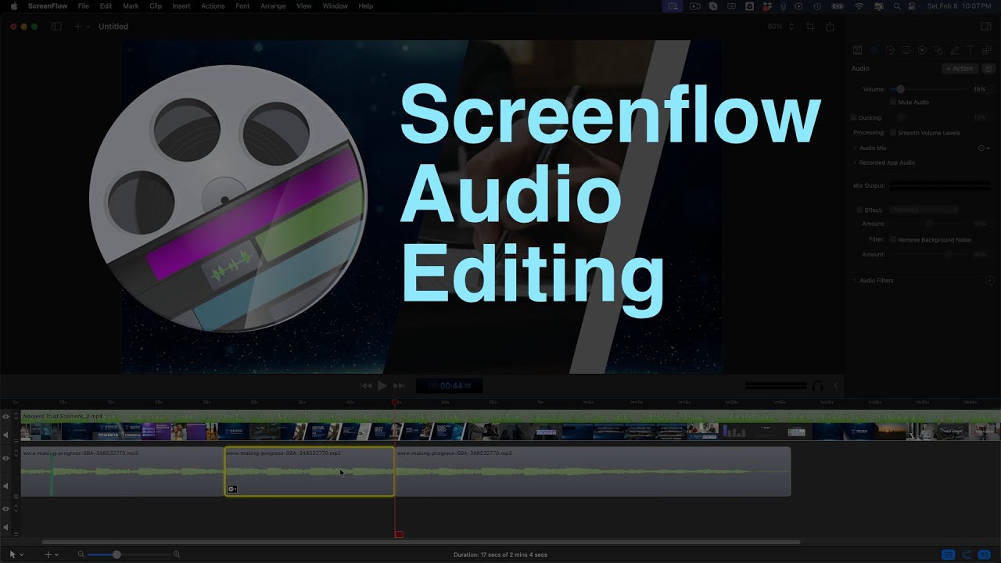This screenshot has width=1001, height=563.
Task: Click the gear icon on selected audio clip
Action: pos(231,489)
